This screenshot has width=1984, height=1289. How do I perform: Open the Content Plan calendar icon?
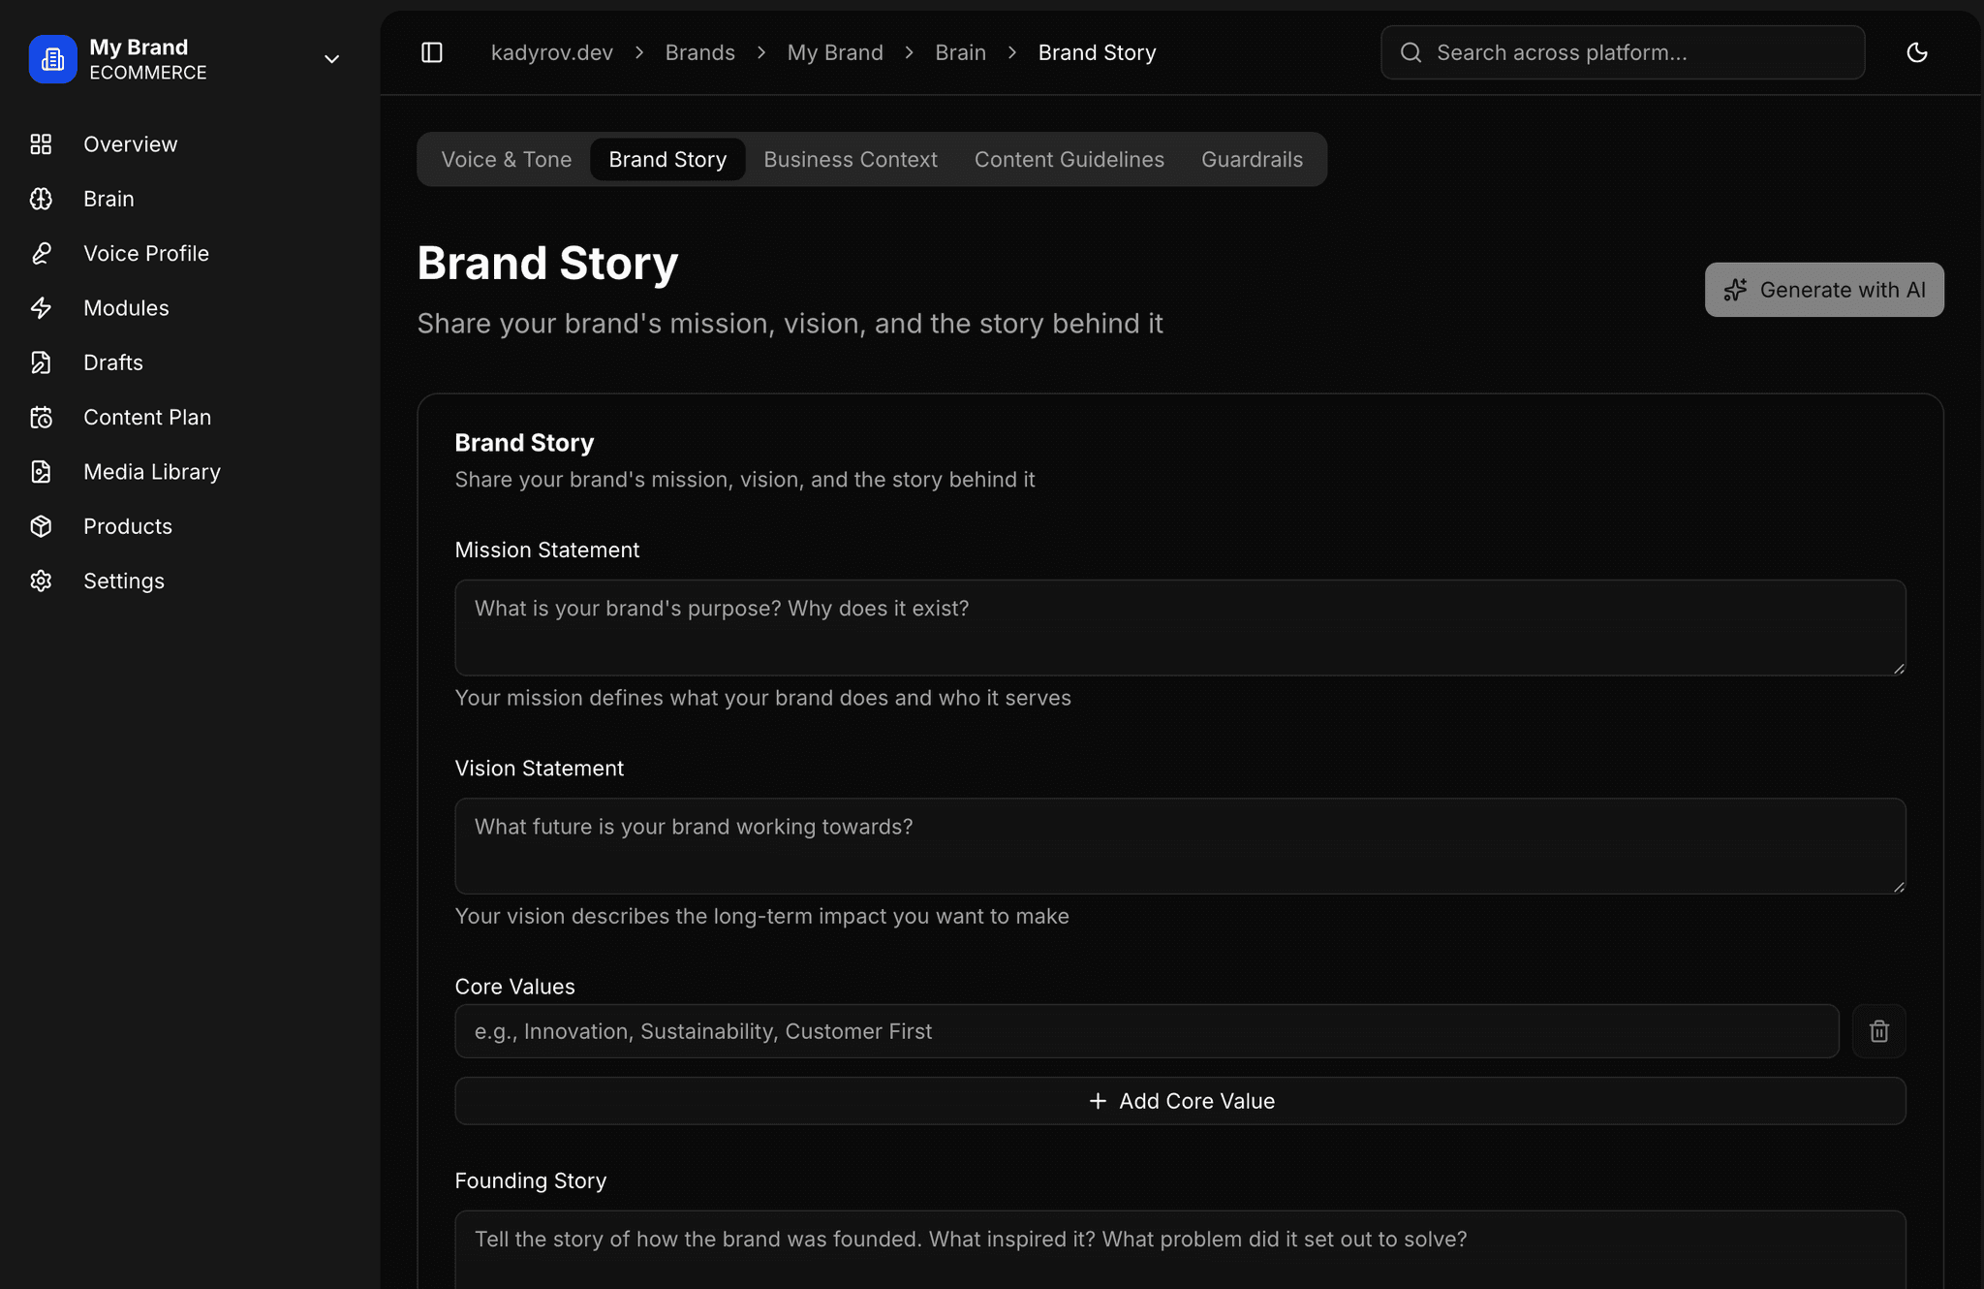(41, 417)
